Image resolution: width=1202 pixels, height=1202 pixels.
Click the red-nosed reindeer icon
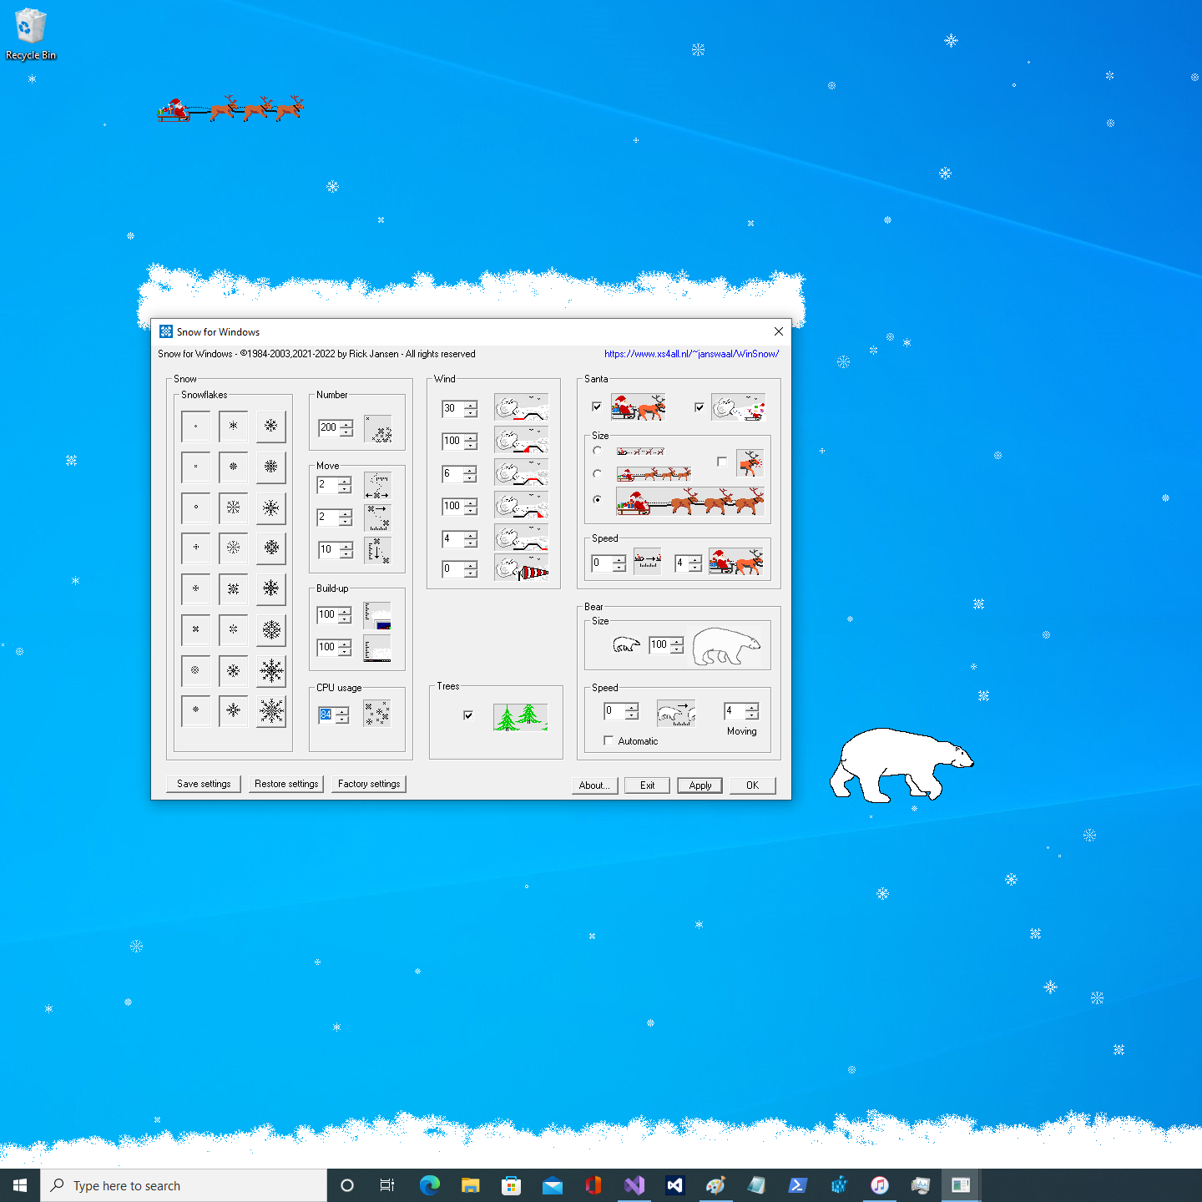750,462
